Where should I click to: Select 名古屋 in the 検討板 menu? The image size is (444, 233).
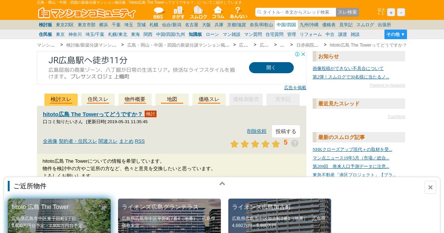tap(192, 25)
